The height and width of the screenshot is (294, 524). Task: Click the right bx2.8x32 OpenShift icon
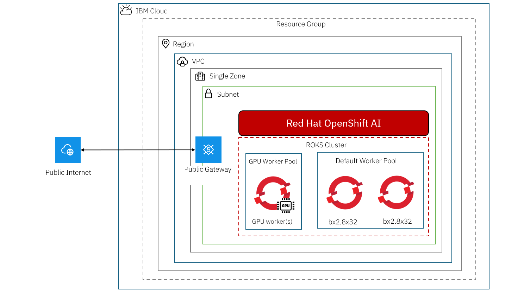pyautogui.click(x=396, y=192)
